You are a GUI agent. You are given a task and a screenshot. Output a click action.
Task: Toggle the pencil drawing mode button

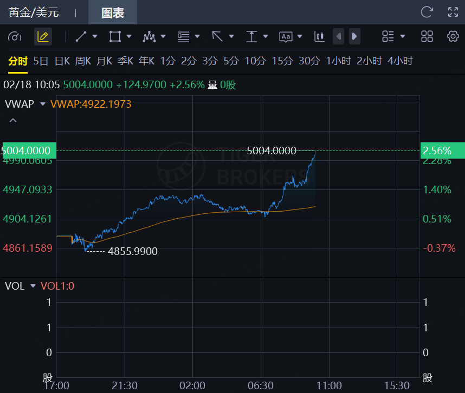[43, 37]
